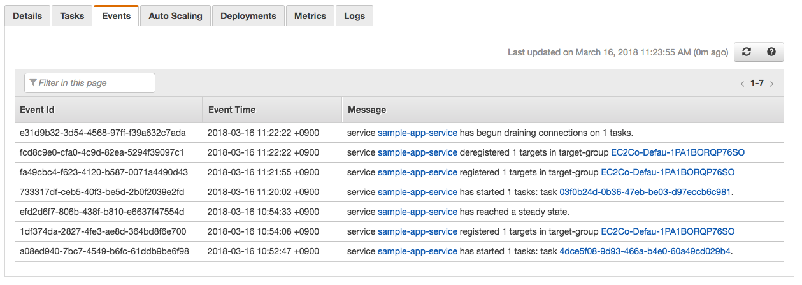Viewport: 802px width, 285px height.
Task: Open the Tasks tab
Action: click(x=72, y=16)
